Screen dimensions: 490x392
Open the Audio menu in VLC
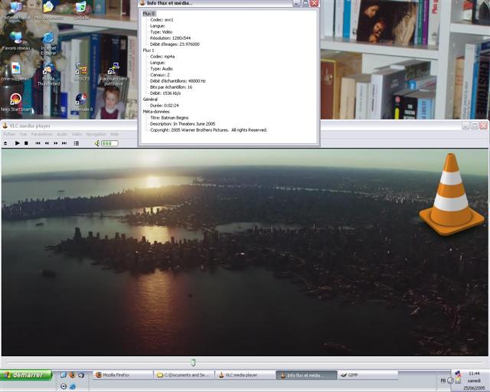click(62, 134)
